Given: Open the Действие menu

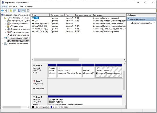Looking at the screenshot, I should (x=13, y=7).
